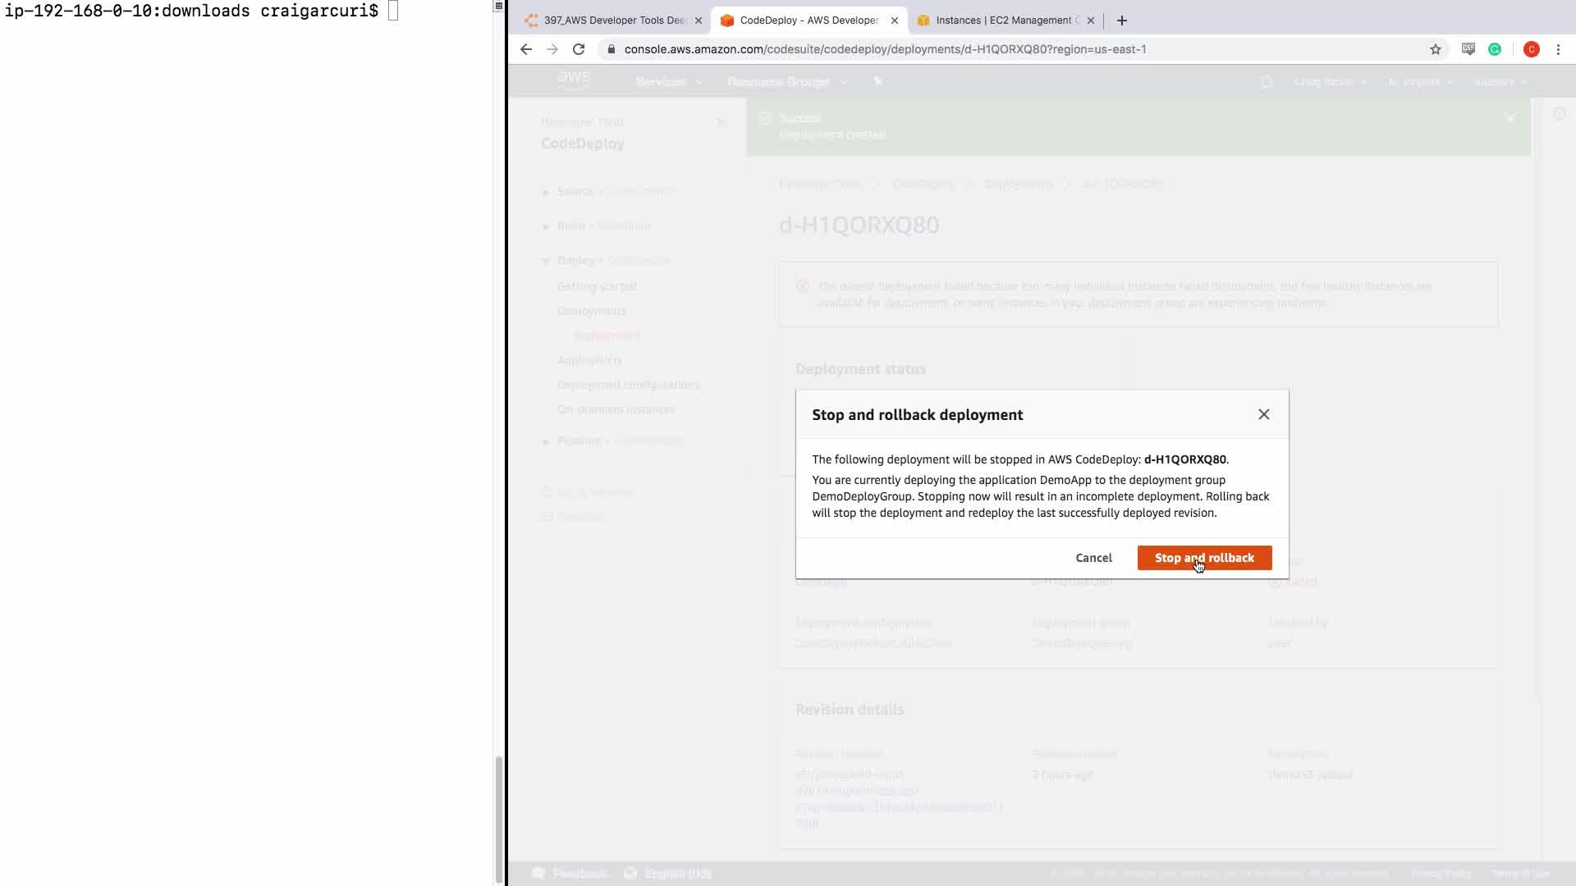The height and width of the screenshot is (886, 1576).
Task: Click the Chrome profile avatar
Action: tap(1531, 49)
